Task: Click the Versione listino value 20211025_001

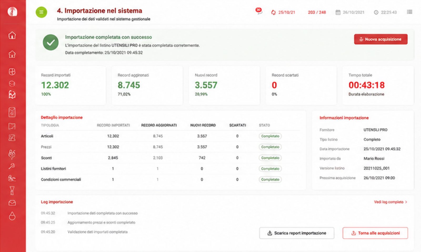Action: pos(377,168)
